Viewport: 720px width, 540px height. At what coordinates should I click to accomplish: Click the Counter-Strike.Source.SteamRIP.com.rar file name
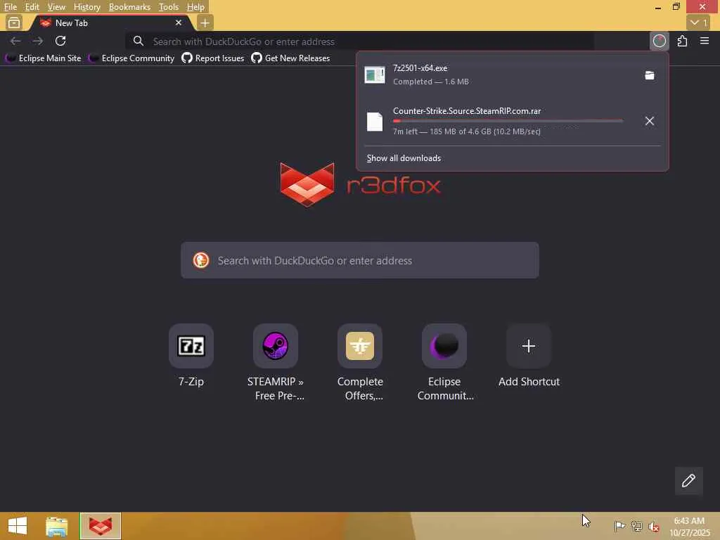tap(467, 111)
